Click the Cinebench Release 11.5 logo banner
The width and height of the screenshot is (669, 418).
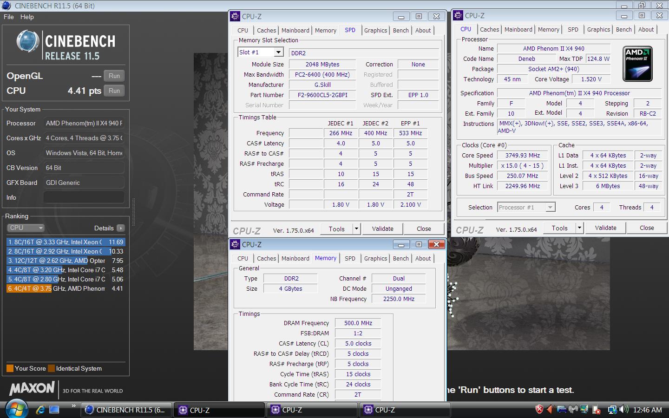[66, 46]
